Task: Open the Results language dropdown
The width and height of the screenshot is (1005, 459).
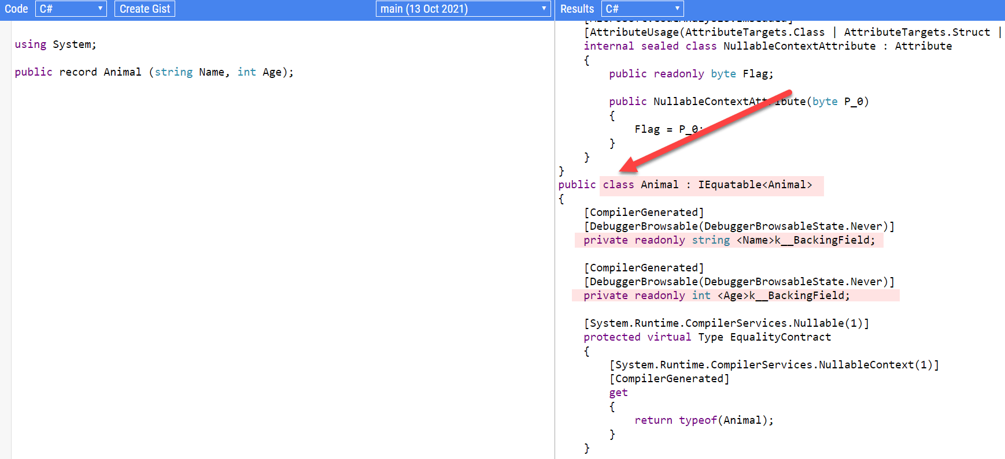Action: pos(642,9)
